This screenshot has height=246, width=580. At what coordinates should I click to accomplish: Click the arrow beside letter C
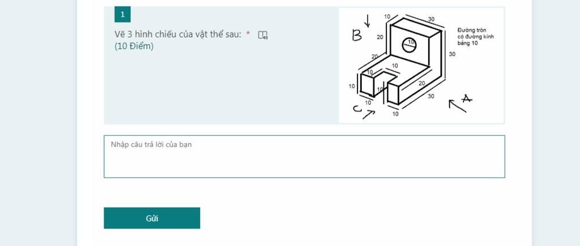pos(369,114)
